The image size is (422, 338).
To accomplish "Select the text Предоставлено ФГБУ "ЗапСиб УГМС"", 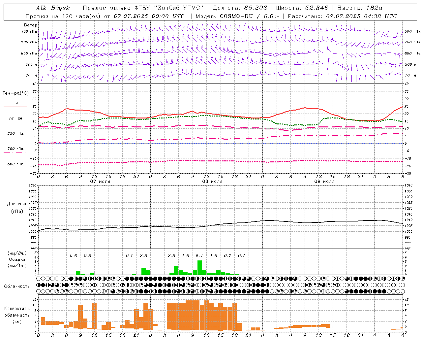I will [143, 8].
